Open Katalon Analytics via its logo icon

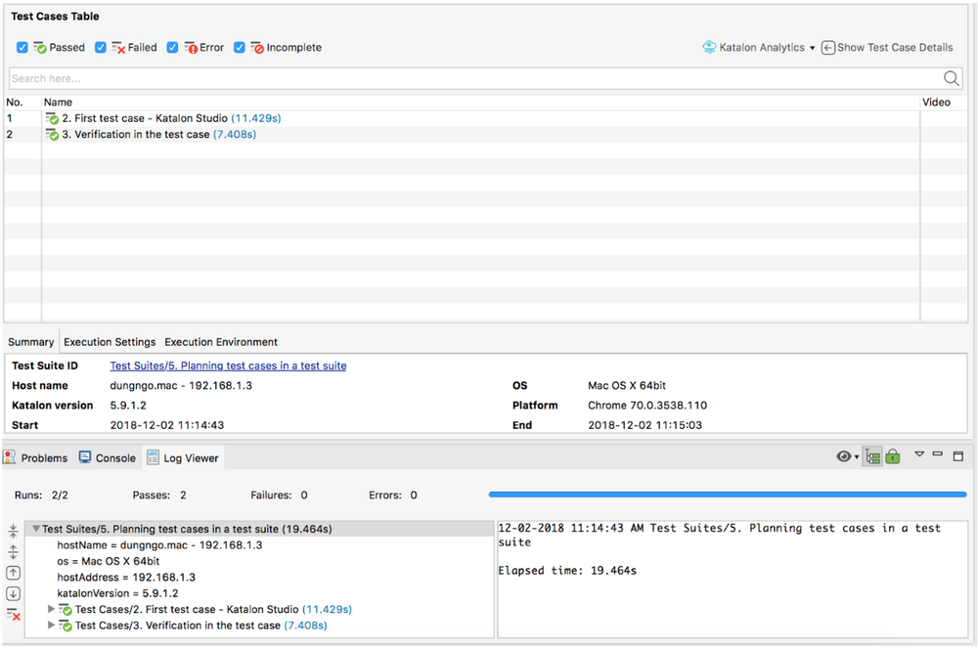pos(707,47)
